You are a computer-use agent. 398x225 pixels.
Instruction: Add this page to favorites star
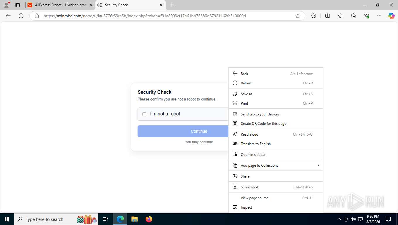(298, 16)
